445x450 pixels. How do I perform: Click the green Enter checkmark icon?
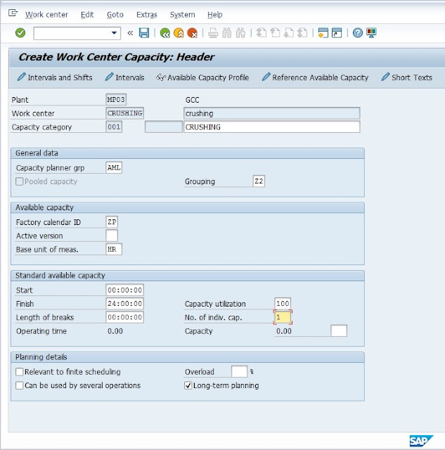coord(20,33)
